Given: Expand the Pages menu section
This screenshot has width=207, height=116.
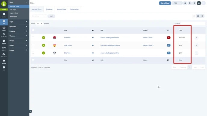Looking at the screenshot, I should point(18,50).
